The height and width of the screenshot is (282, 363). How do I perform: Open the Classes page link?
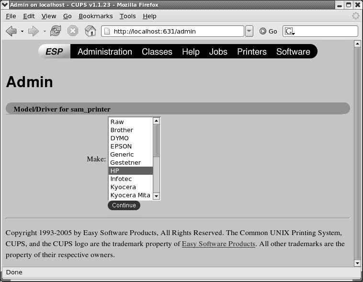(x=157, y=52)
